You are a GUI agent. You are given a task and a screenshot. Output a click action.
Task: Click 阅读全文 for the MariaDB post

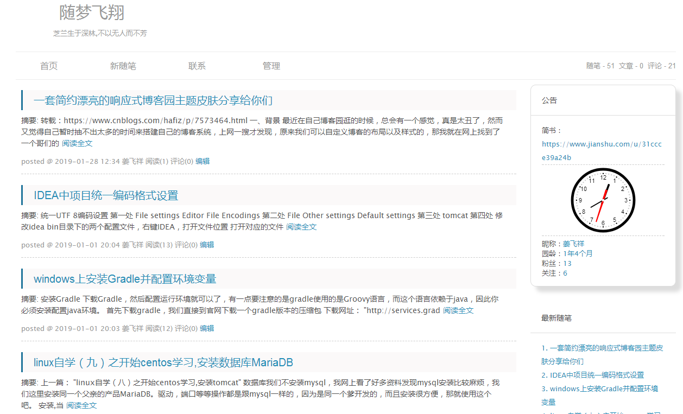(x=81, y=405)
